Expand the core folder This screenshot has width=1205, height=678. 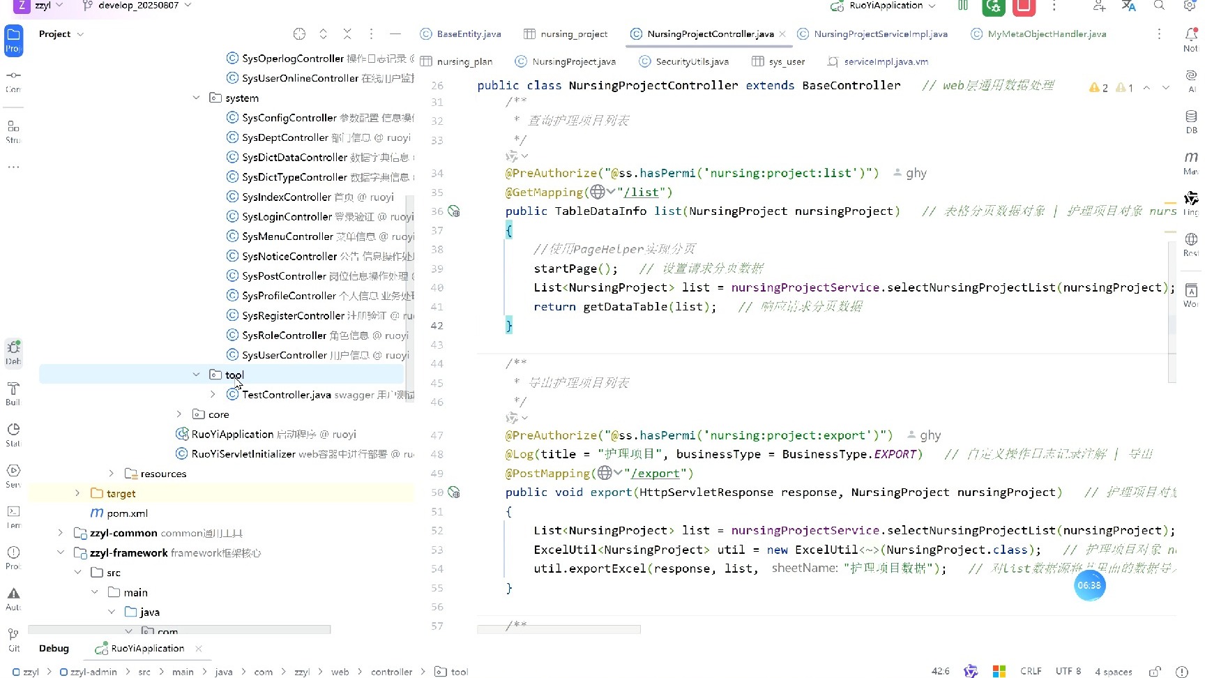tap(179, 414)
